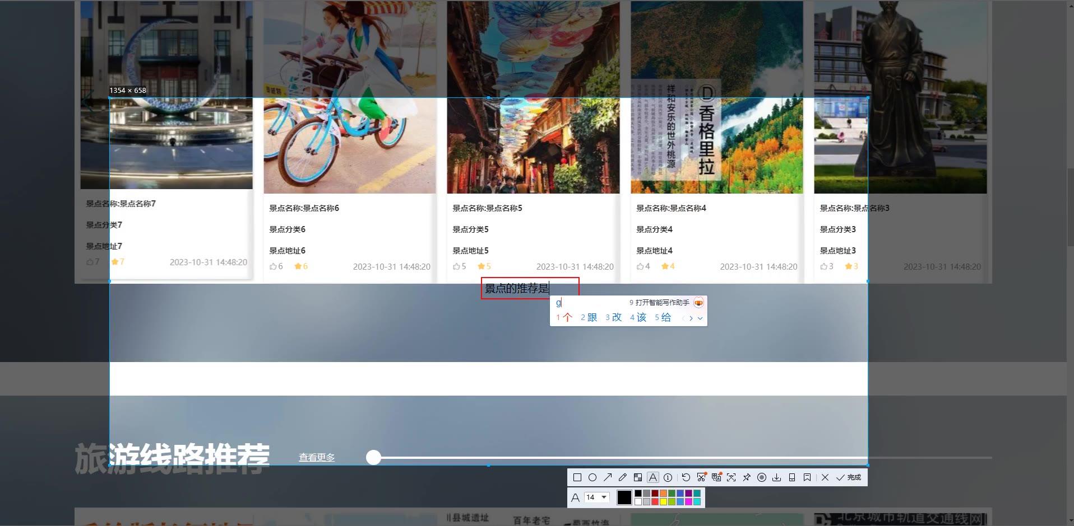Choose IME candidate 该
1074x526 pixels.
coord(638,317)
